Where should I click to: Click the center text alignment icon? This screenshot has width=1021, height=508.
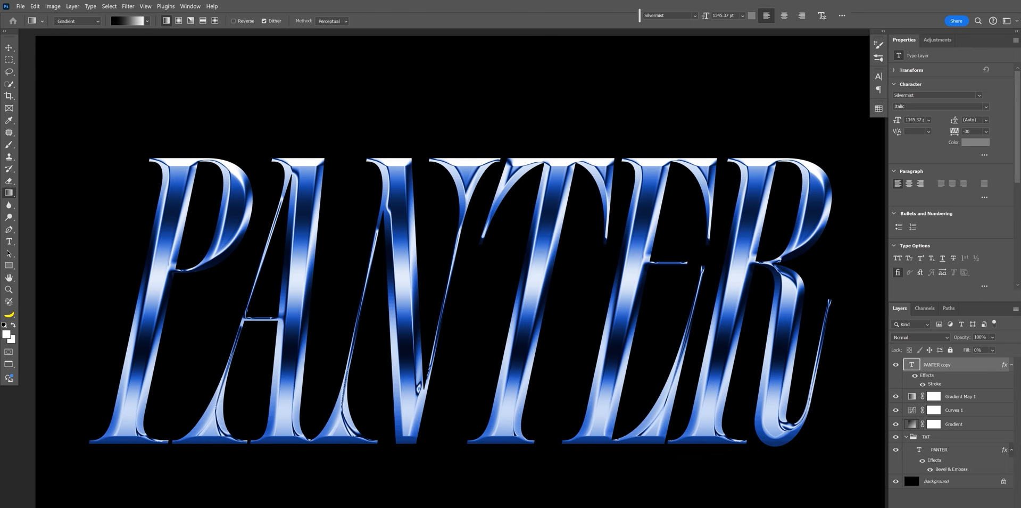784,16
